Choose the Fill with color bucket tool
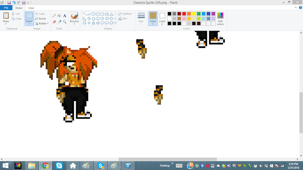 59,15
